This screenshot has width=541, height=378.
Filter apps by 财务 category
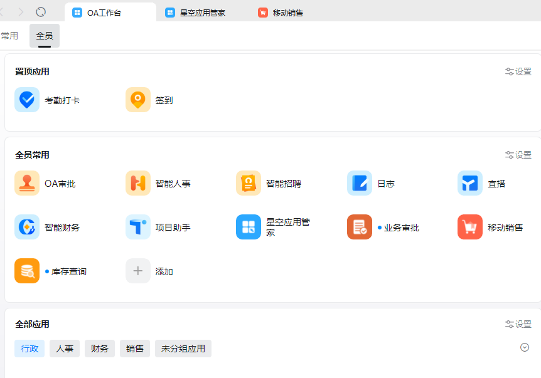pos(100,349)
